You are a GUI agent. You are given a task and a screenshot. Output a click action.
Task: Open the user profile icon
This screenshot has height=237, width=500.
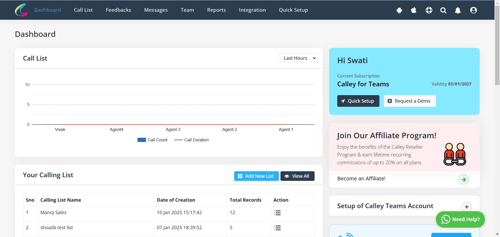point(473,10)
